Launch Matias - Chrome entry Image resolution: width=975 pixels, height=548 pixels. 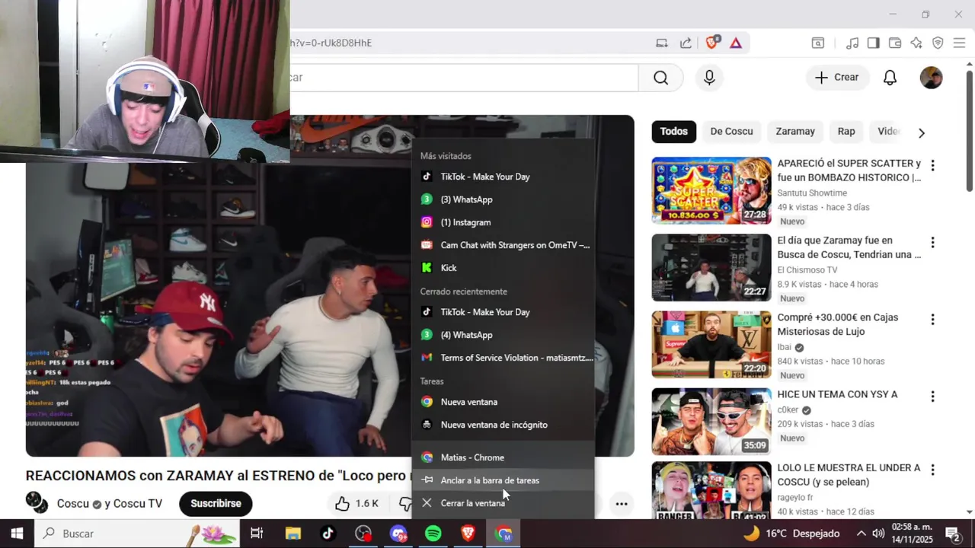coord(503,457)
